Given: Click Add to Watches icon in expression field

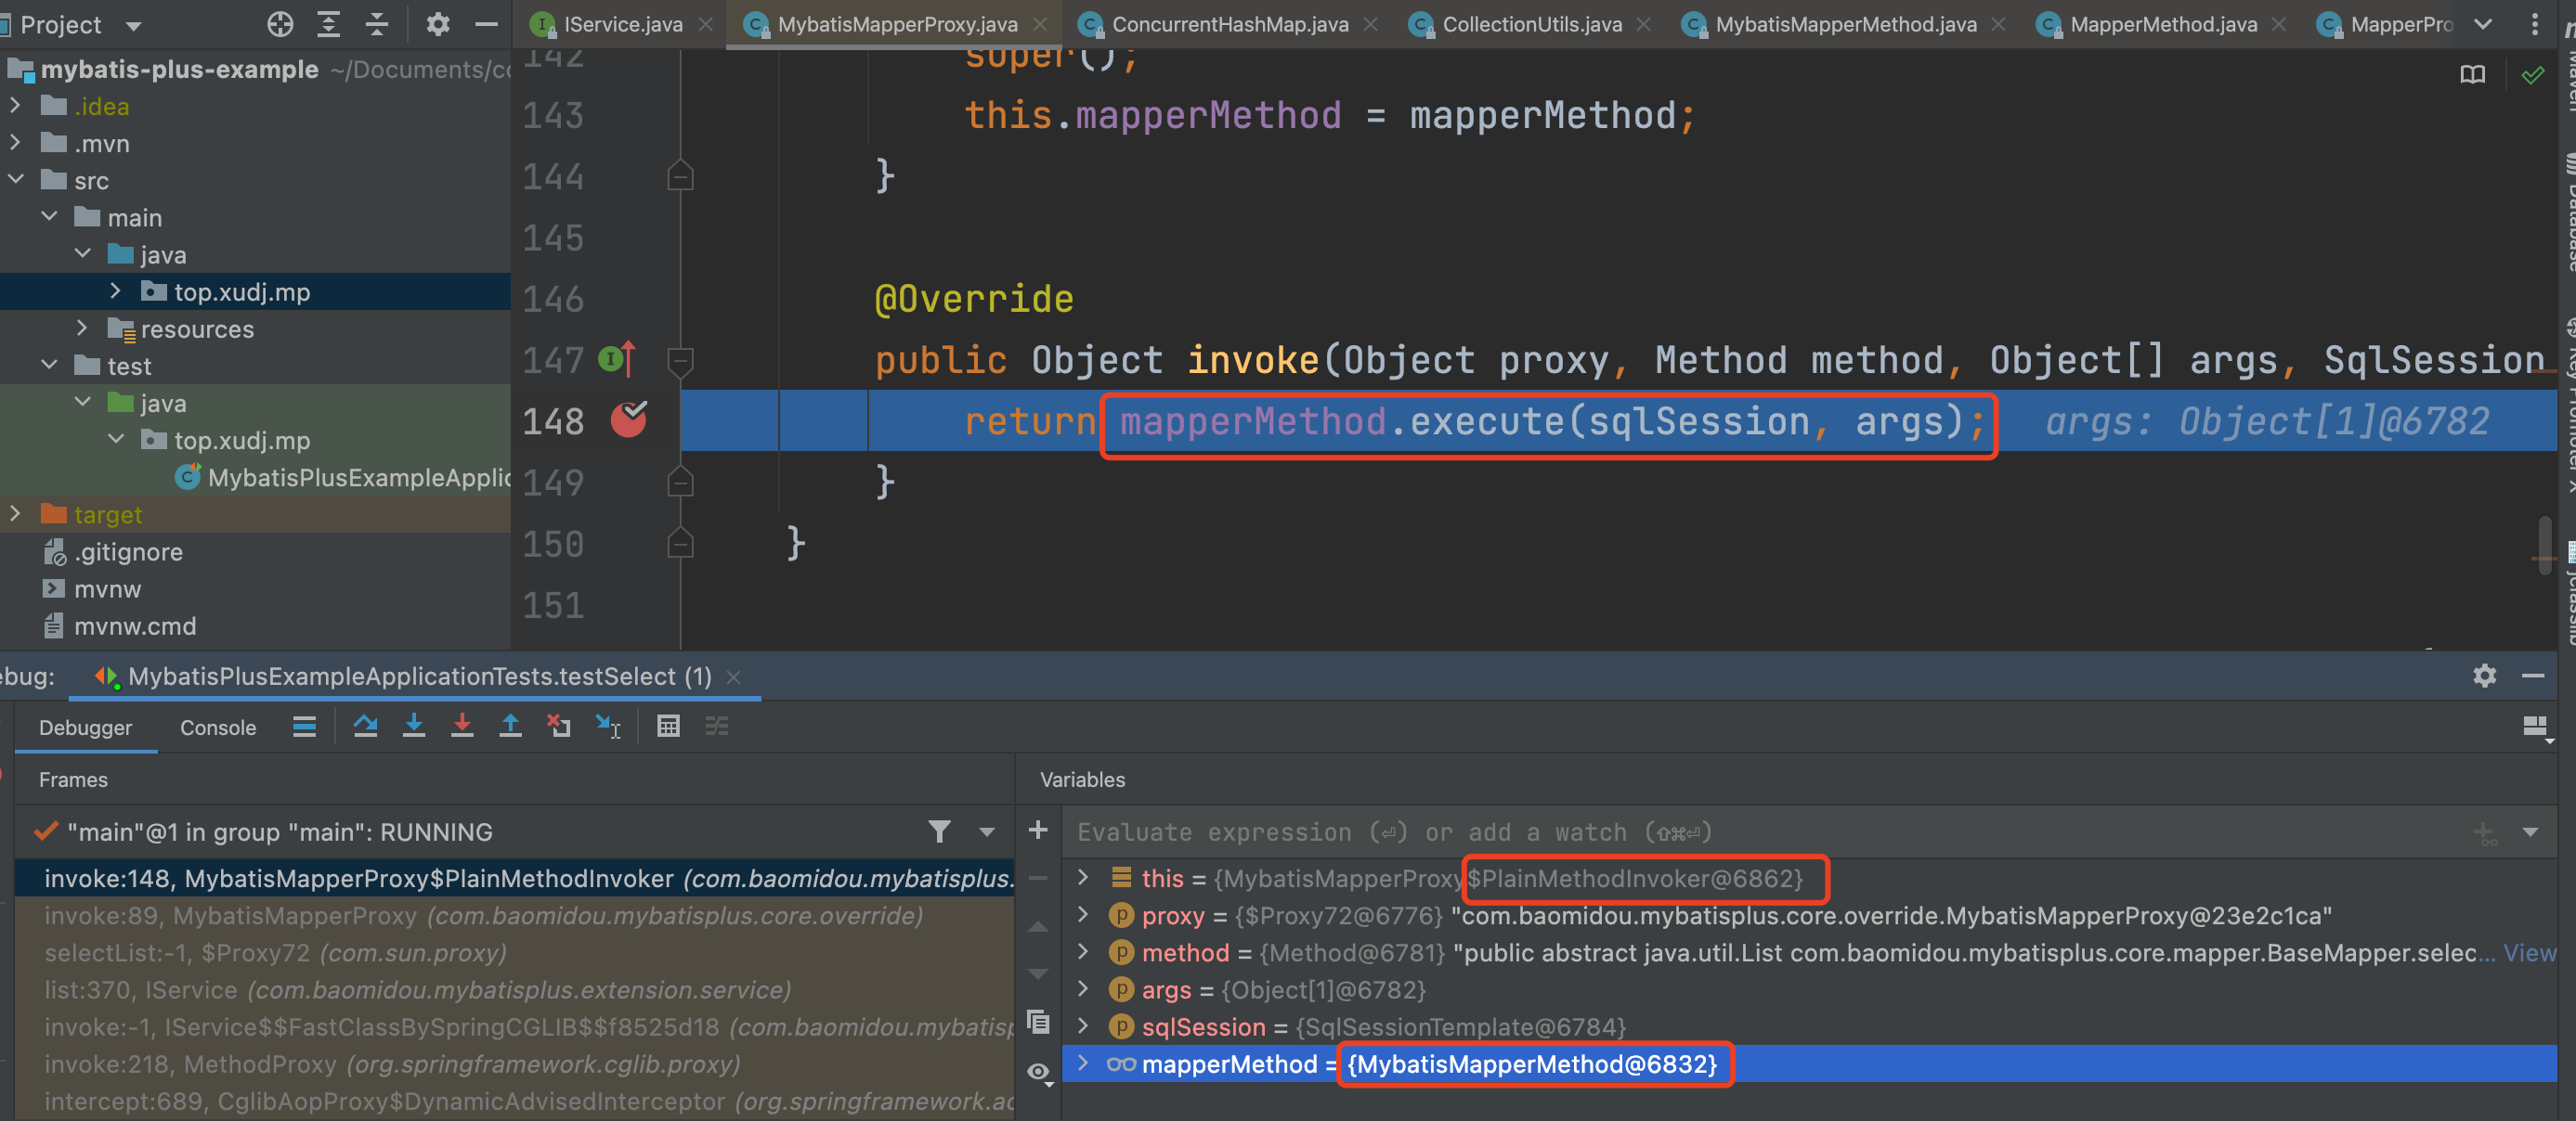Looking at the screenshot, I should 2484,832.
